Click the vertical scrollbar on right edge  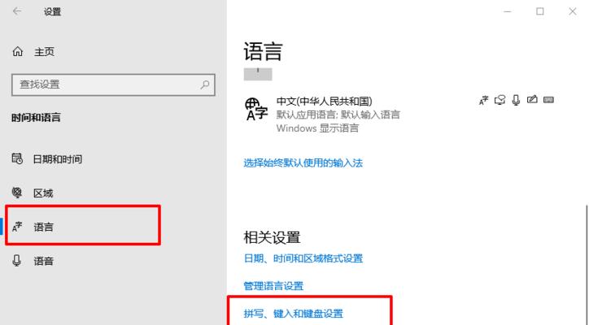pos(587,265)
